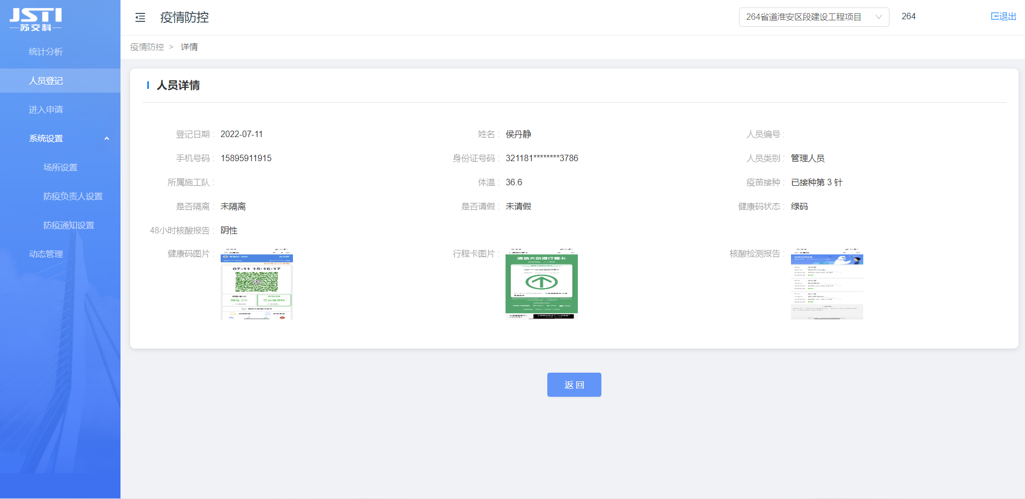Open 场所设置 submenu item
The image size is (1025, 499).
coord(61,168)
